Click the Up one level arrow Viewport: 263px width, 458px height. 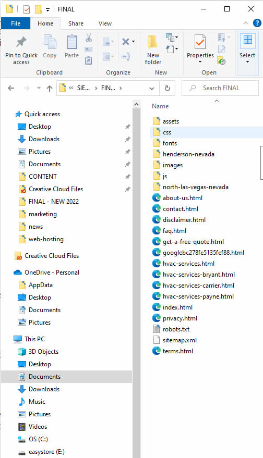click(50, 88)
